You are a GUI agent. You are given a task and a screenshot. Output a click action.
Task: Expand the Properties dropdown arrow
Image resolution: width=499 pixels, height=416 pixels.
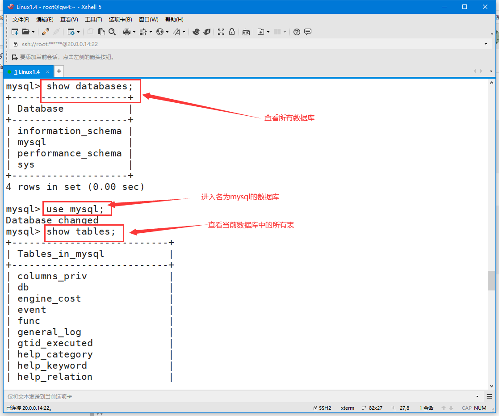[78, 32]
